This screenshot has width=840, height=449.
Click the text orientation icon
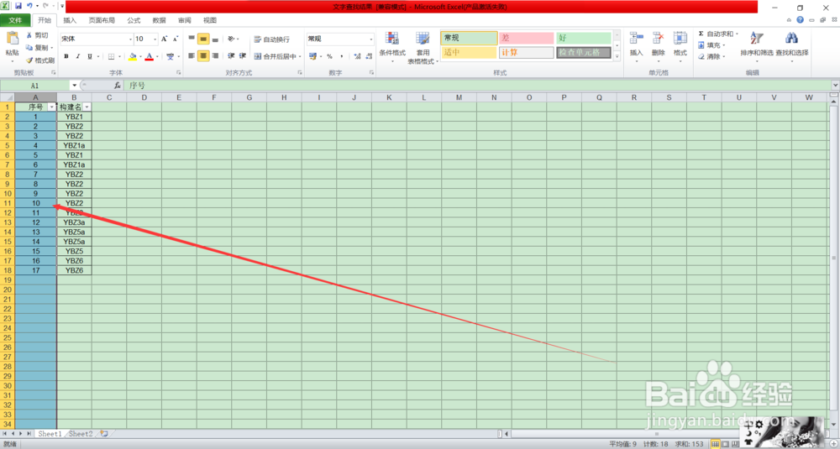pyautogui.click(x=231, y=39)
